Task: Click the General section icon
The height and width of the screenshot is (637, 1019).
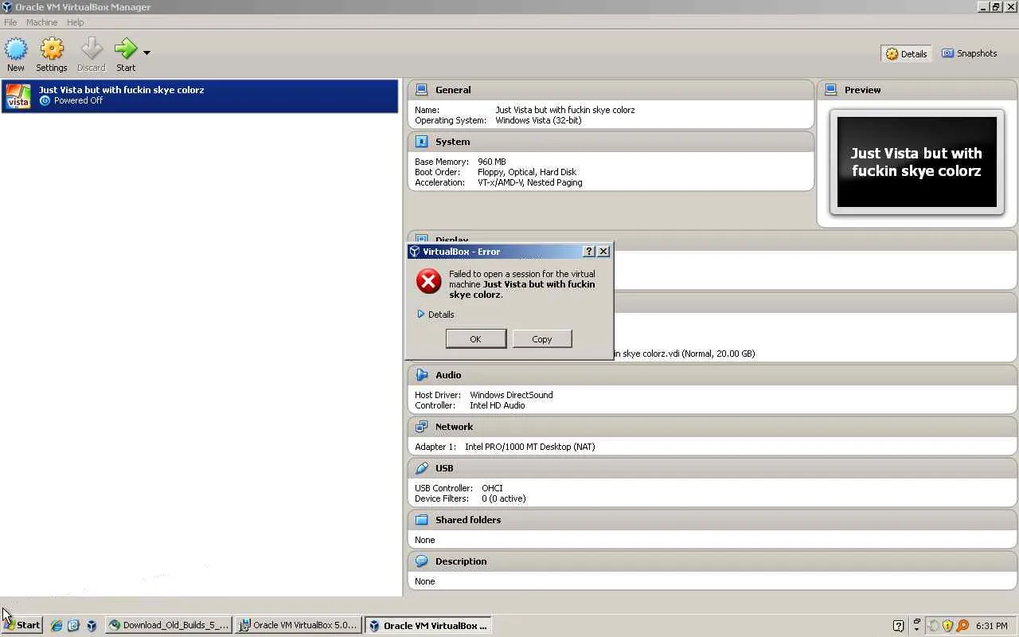Action: tap(422, 90)
